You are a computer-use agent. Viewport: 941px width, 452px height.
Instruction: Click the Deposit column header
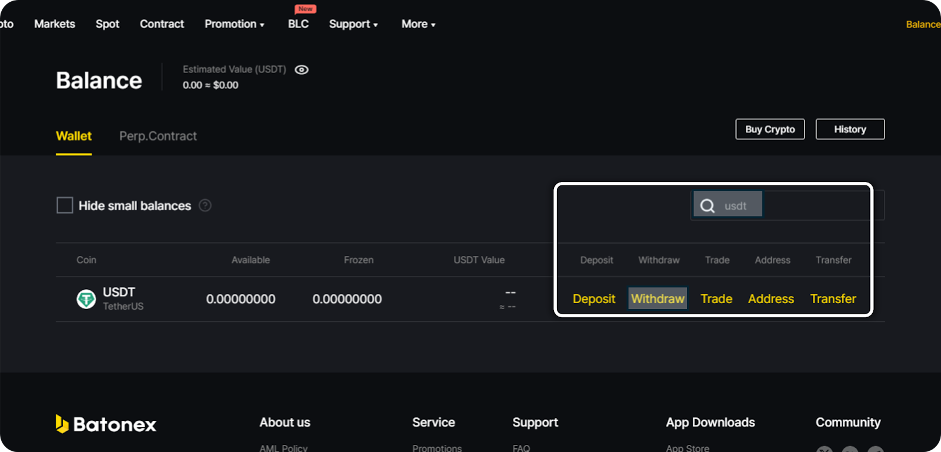(596, 260)
